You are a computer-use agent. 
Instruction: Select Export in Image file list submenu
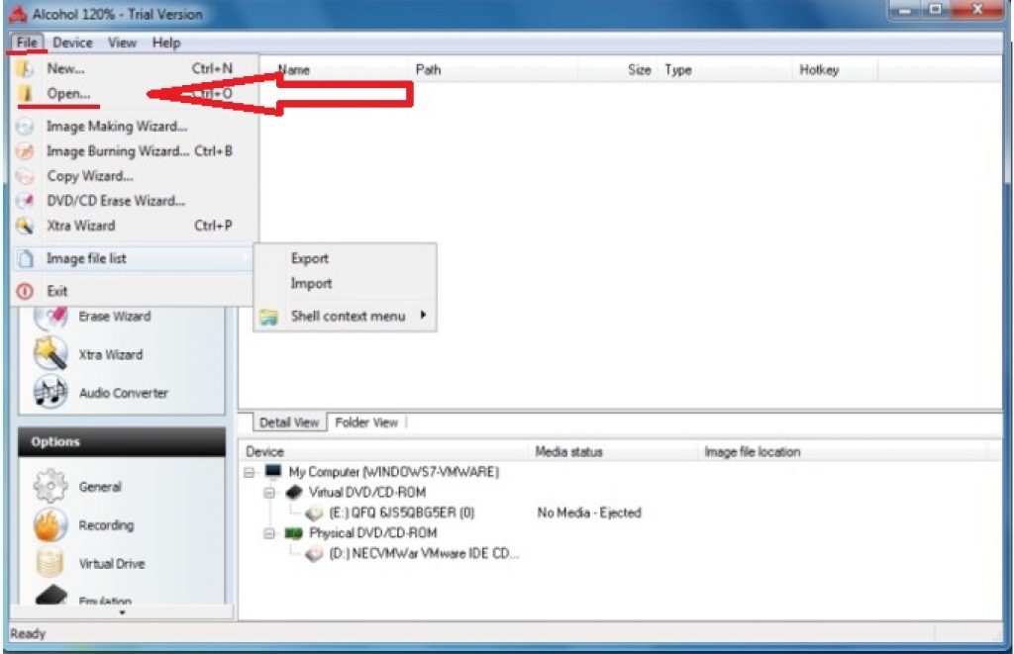click(310, 258)
